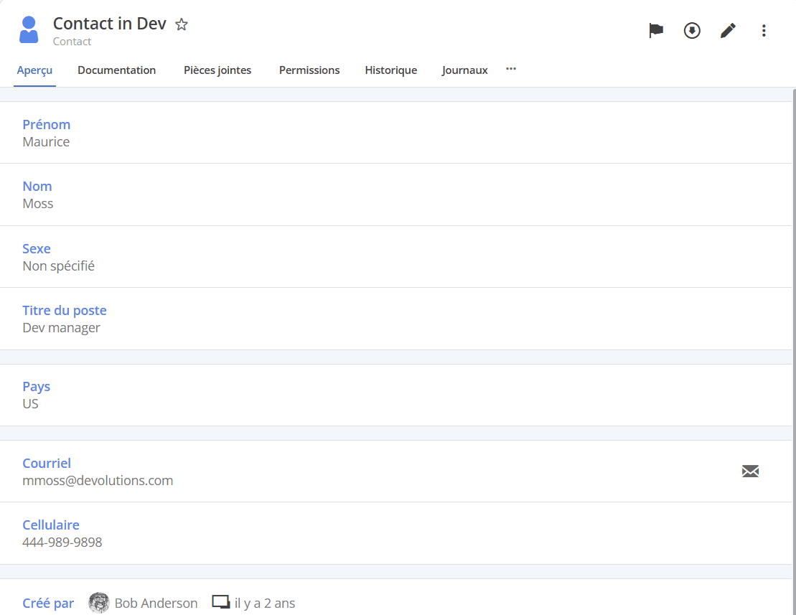
Task: Expand more tabs with ellipsis
Action: click(x=511, y=69)
